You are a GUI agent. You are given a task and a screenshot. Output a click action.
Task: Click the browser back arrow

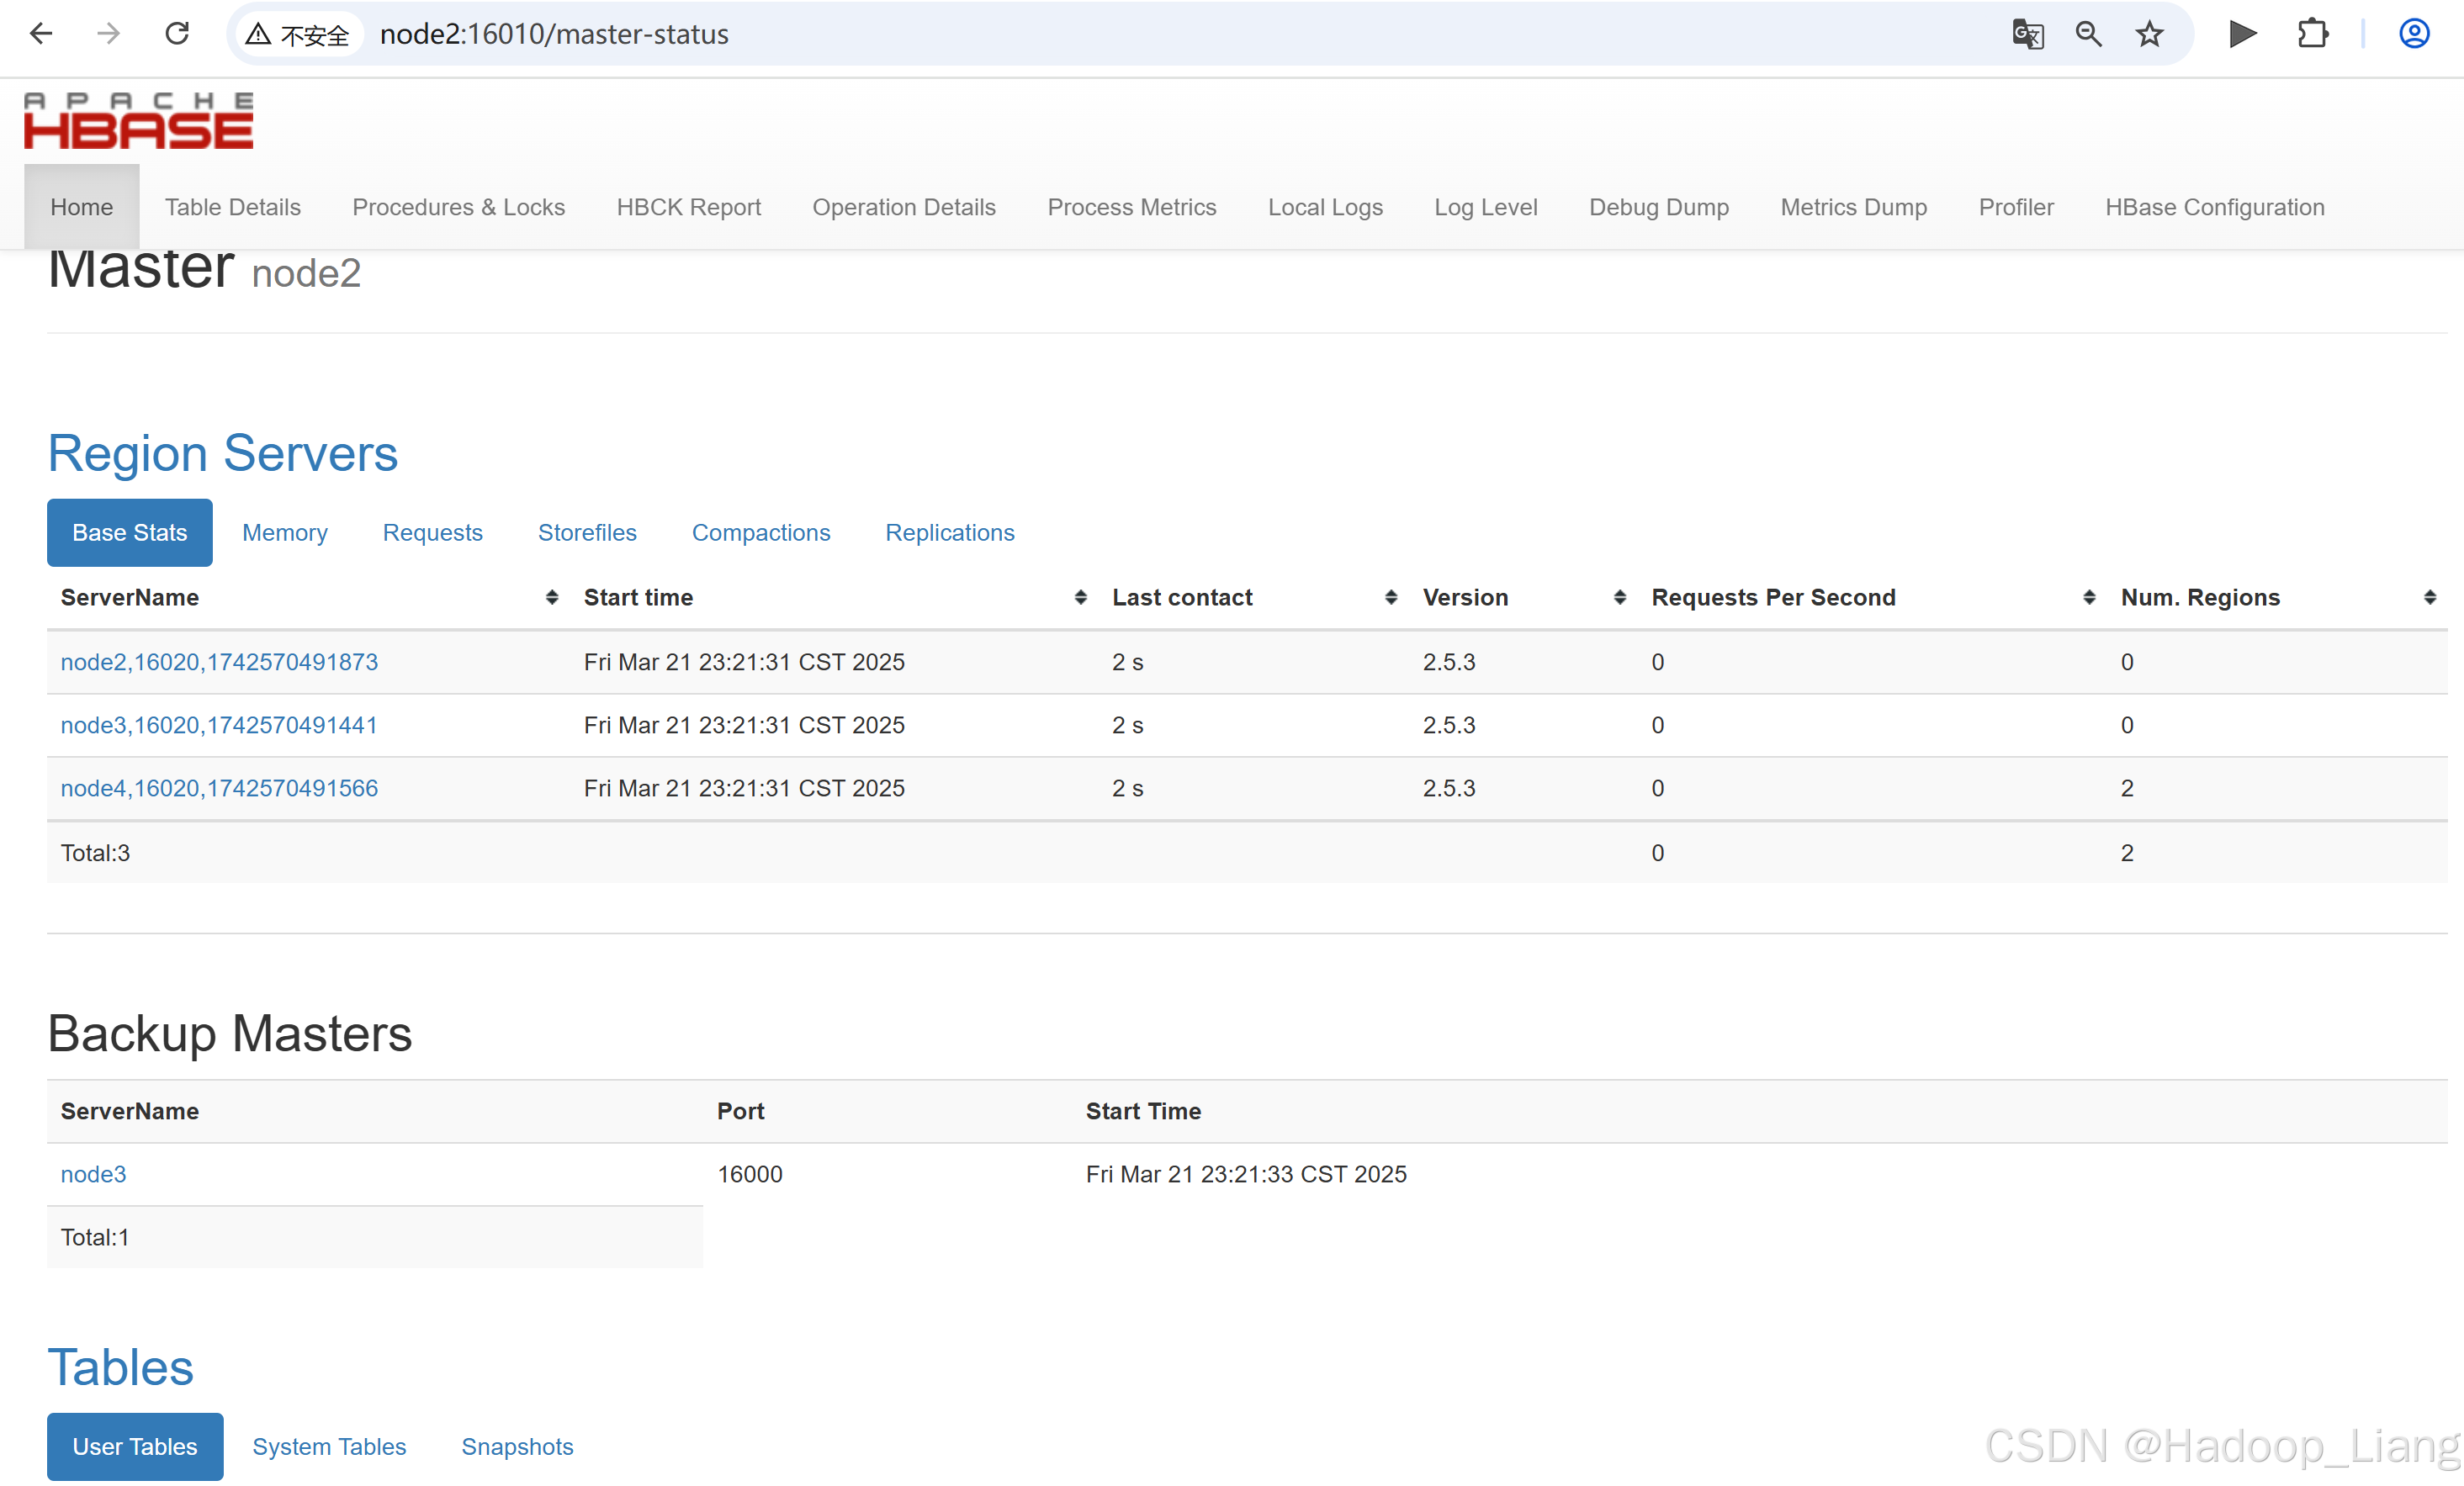[41, 34]
